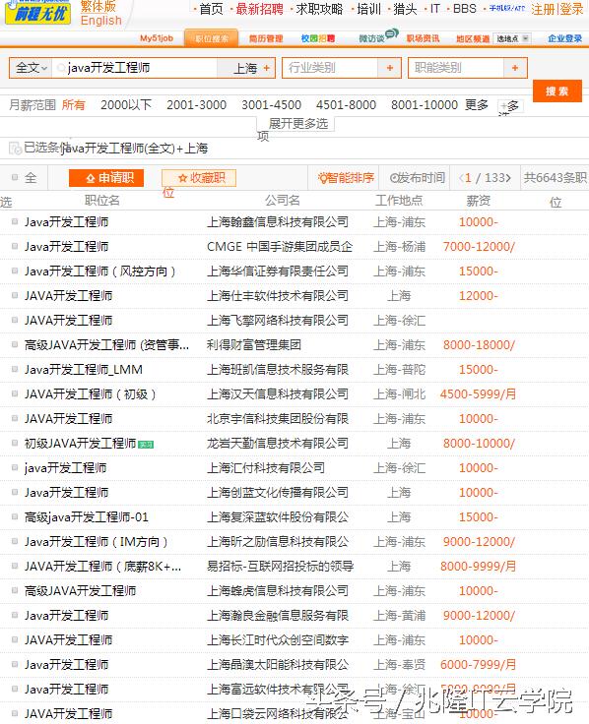The height and width of the screenshot is (724, 589).
Task: Check the box for 高级JAVA开发工程师 (资管事... row
Action: tap(15, 344)
